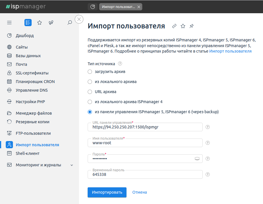Pin the Импорт пользователя page
The height and width of the screenshot is (204, 263).
point(191,26)
